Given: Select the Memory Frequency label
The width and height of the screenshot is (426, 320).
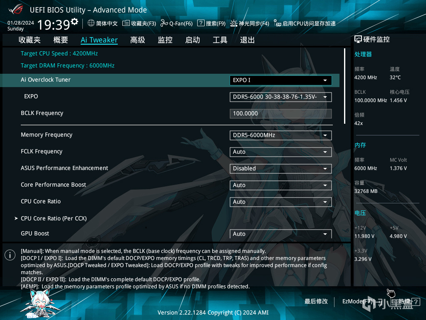Looking at the screenshot, I should pos(47,135).
